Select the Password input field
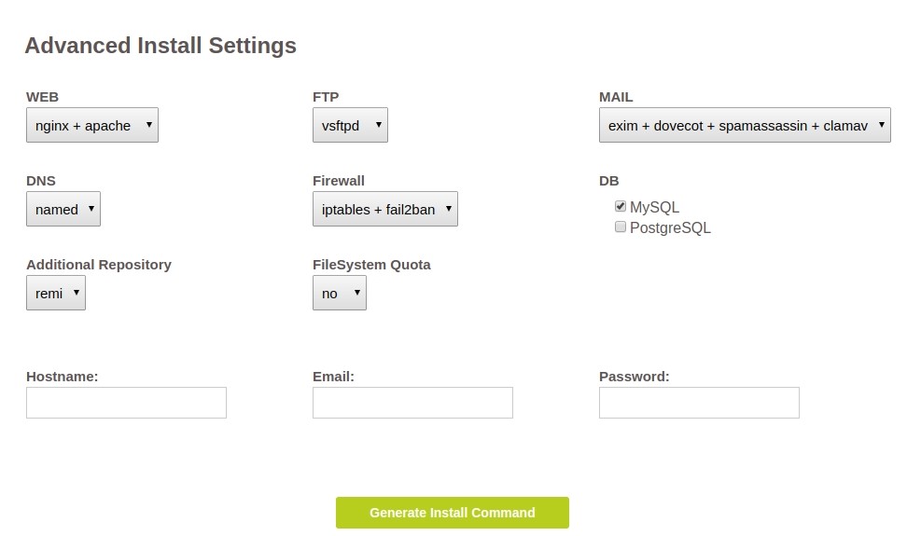Screen dimensions: 921x536 (x=699, y=403)
